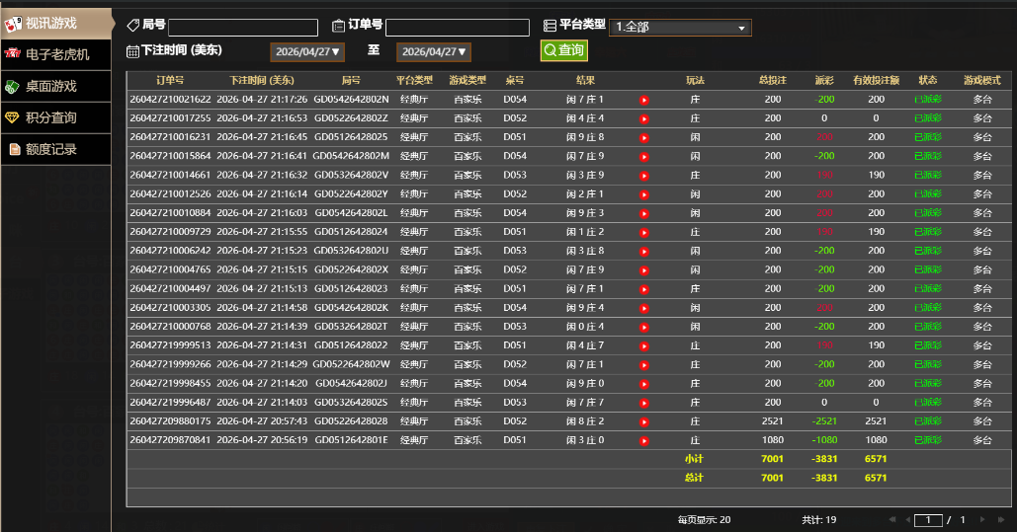Open the 桌面游戏 sidebar menu
This screenshot has width=1017, height=532.
click(55, 86)
